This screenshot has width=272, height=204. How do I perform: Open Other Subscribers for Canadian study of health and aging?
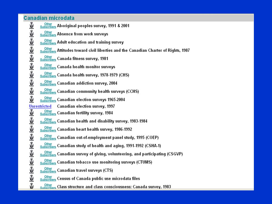(x=48, y=145)
